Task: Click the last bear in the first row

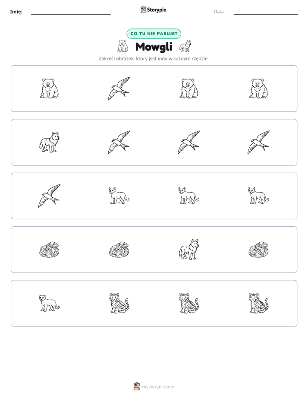Action: [258, 89]
